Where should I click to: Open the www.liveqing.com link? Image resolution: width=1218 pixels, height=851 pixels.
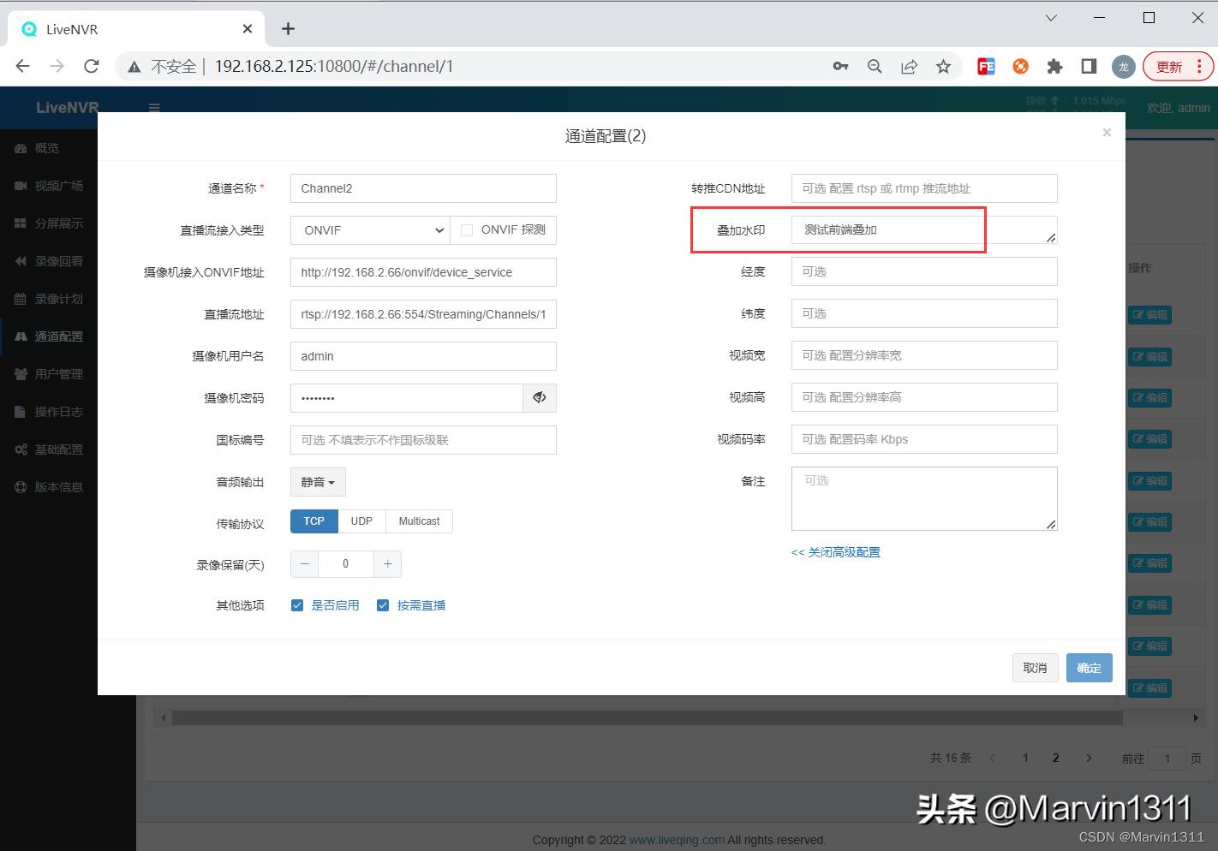pyautogui.click(x=676, y=840)
